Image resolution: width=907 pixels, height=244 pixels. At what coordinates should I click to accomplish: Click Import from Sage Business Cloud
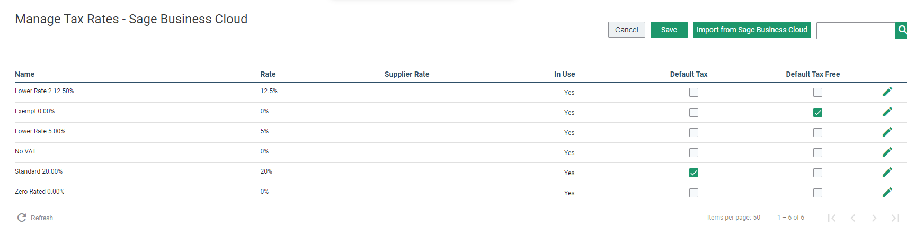pos(752,30)
